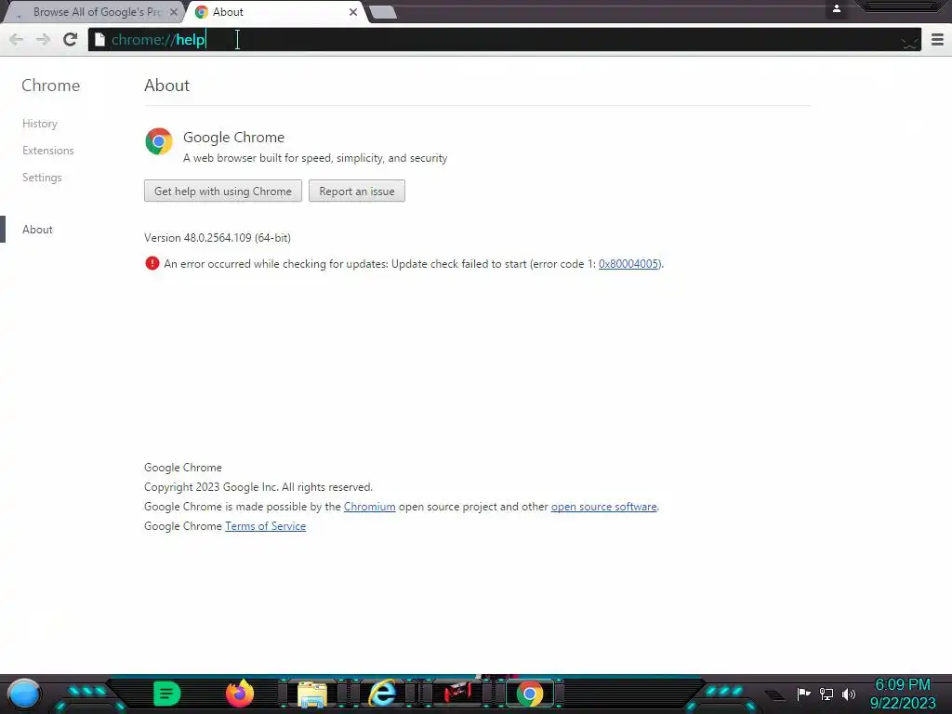Click Get help with using Chrome

pyautogui.click(x=223, y=192)
